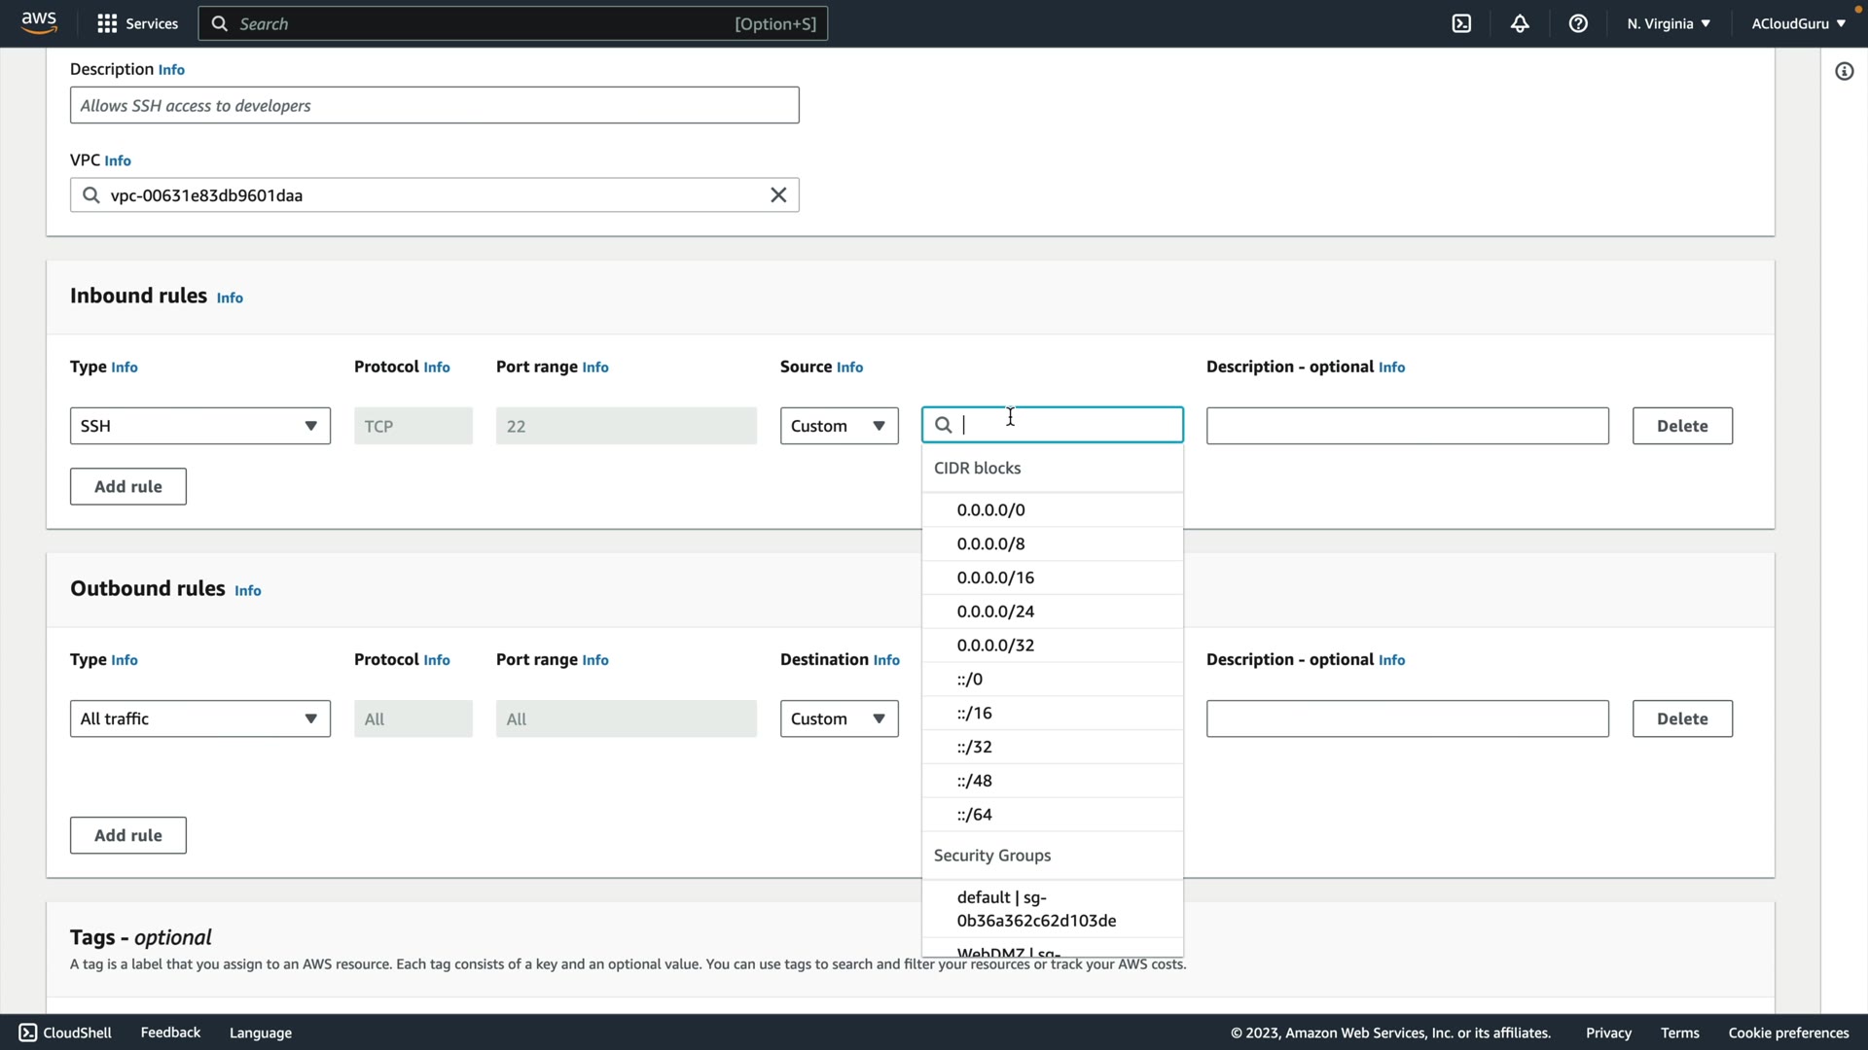Open the Services grid menu

(137, 23)
